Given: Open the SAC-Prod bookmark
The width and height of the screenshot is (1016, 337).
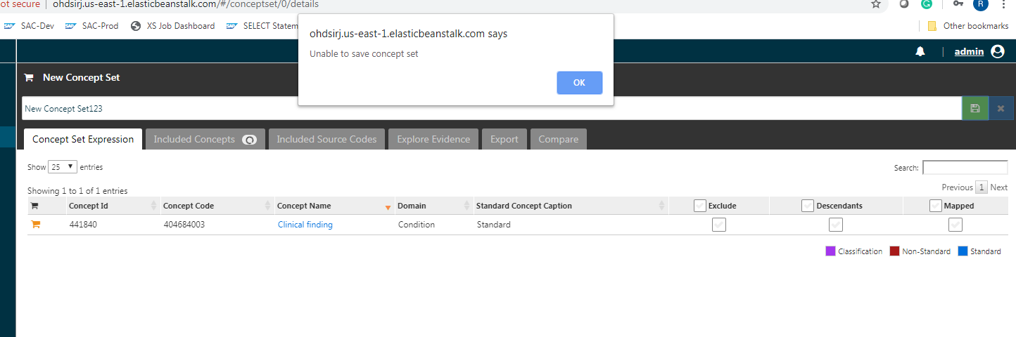Looking at the screenshot, I should point(91,26).
